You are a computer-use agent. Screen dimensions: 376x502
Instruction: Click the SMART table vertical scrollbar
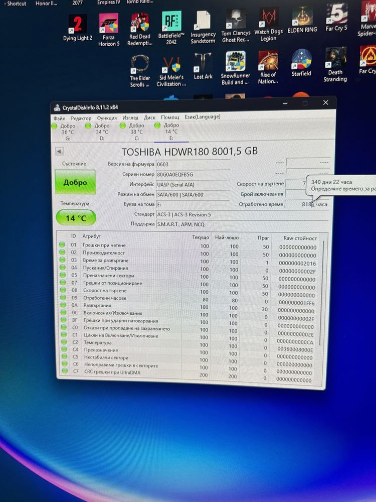point(322,293)
